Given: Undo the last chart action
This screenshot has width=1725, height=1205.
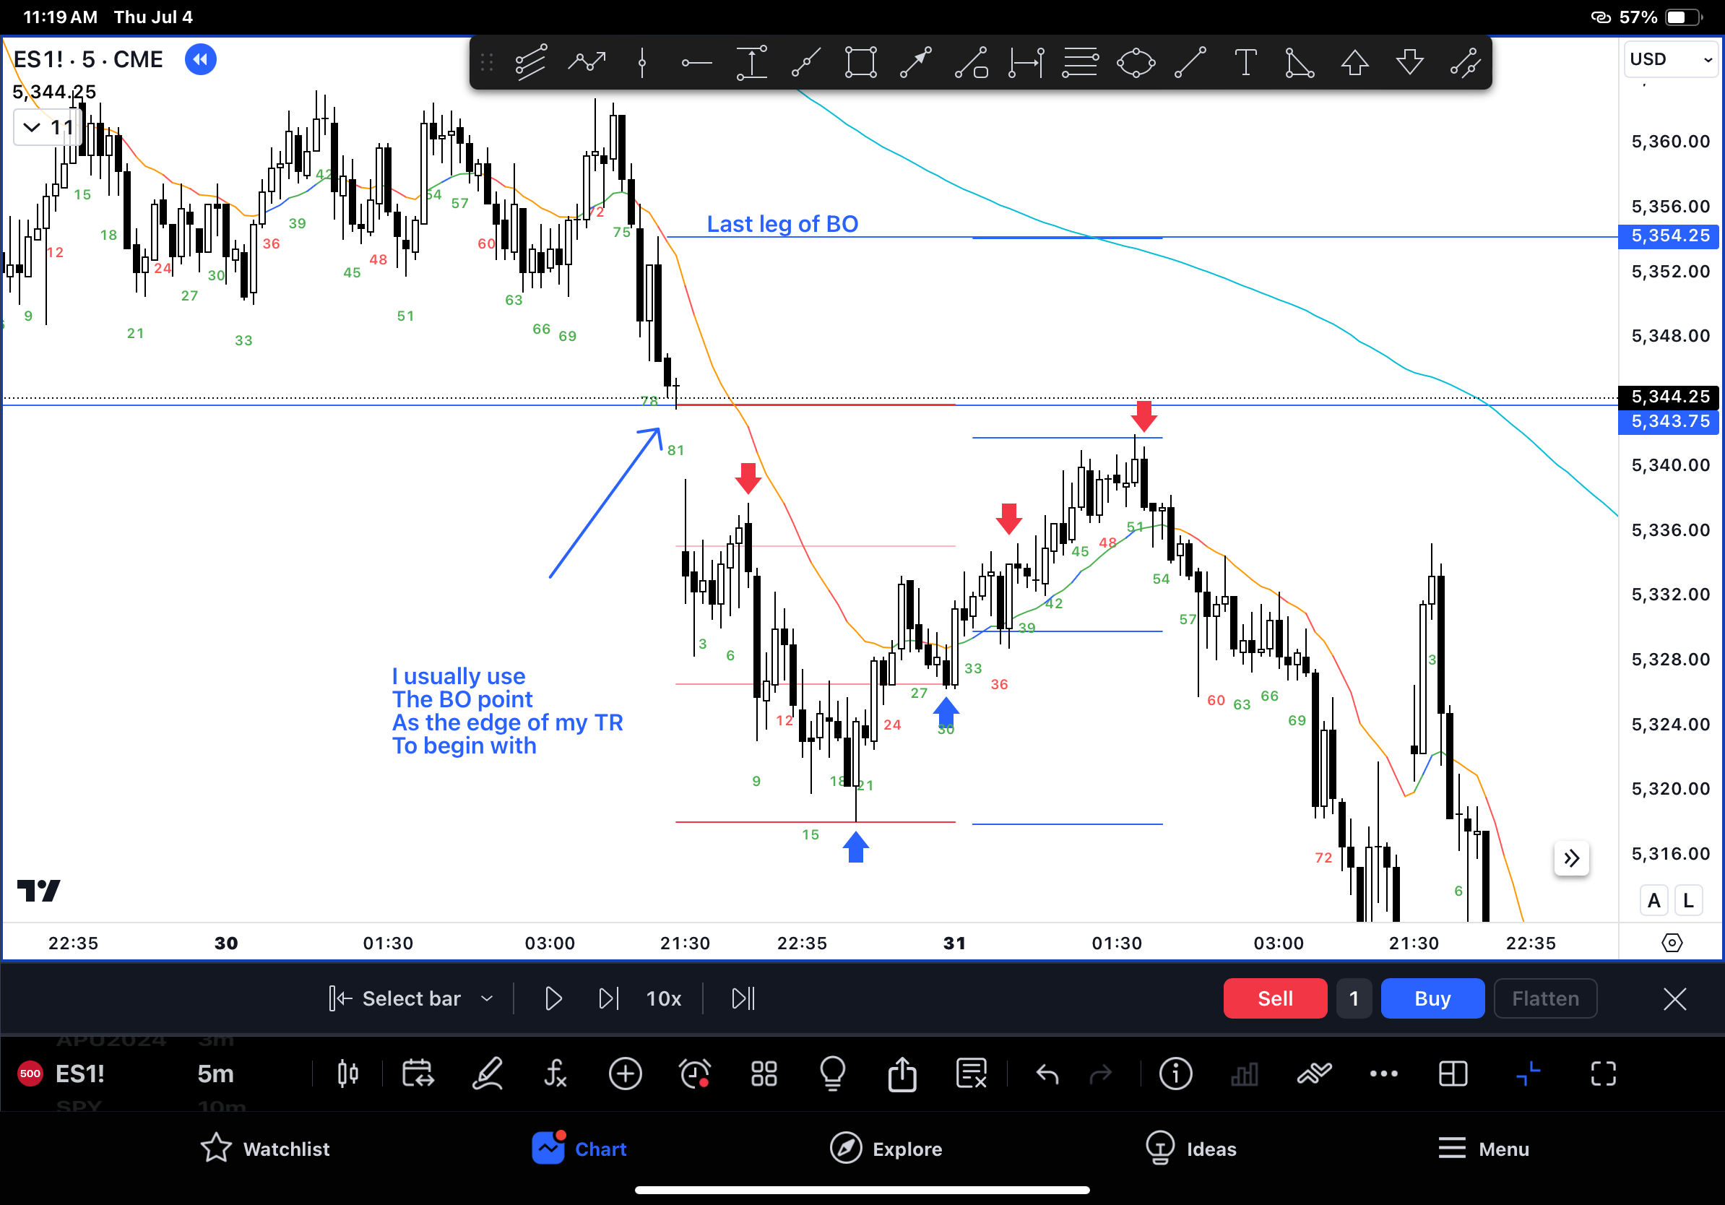Looking at the screenshot, I should [x=1047, y=1074].
